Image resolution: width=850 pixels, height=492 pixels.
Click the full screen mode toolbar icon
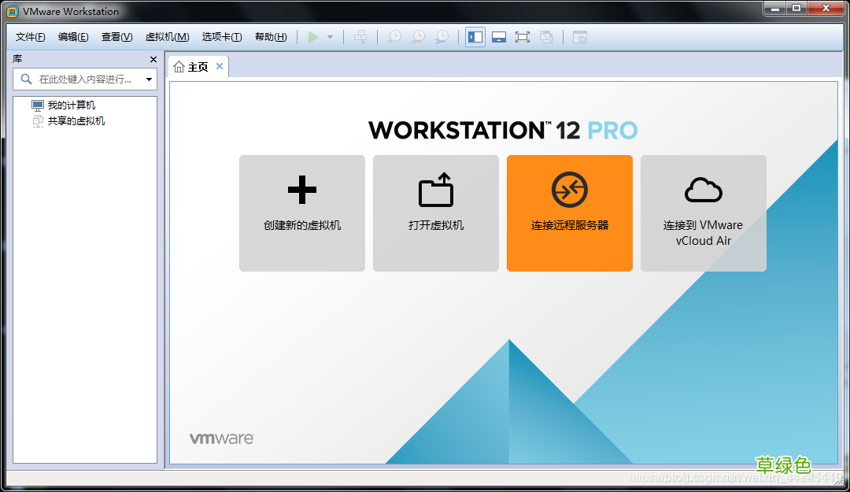coord(523,36)
